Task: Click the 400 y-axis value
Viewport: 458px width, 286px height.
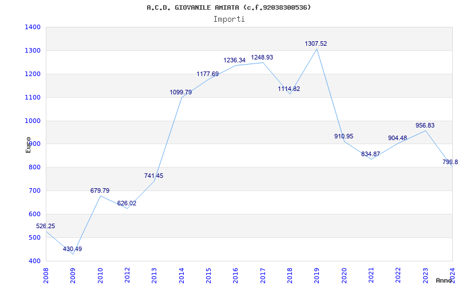Action: point(35,261)
